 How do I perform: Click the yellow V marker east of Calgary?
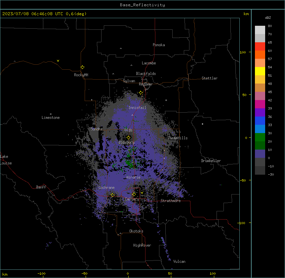click(142, 193)
